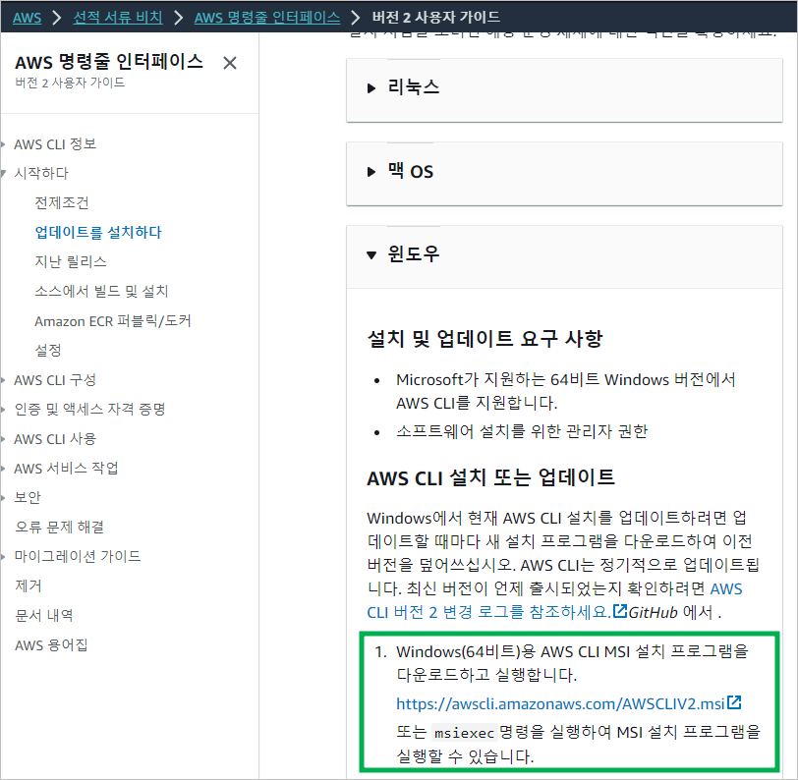This screenshot has width=798, height=780.
Task: Open 소스에서 빌드 및 설치 page
Action: pyautogui.click(x=101, y=292)
